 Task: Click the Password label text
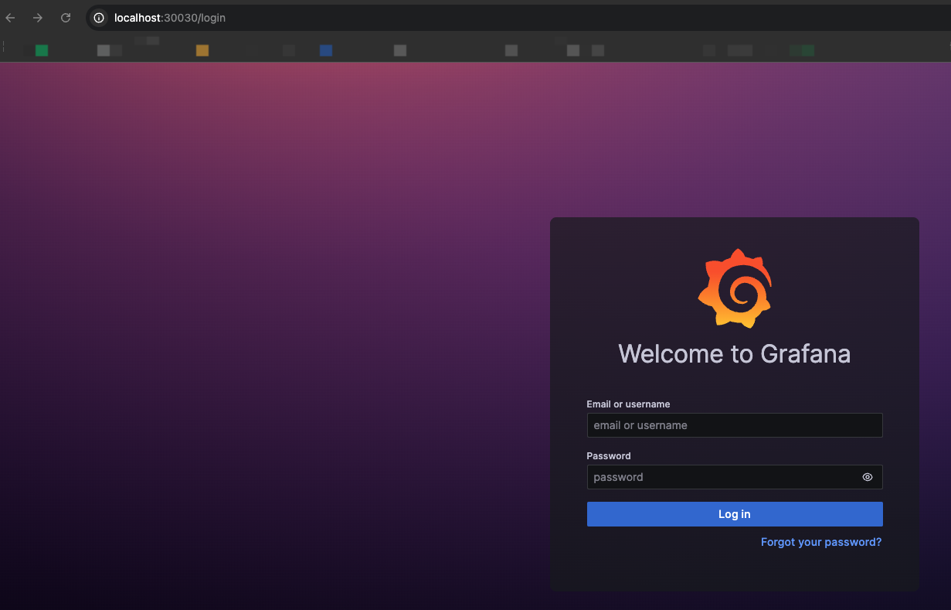609,456
